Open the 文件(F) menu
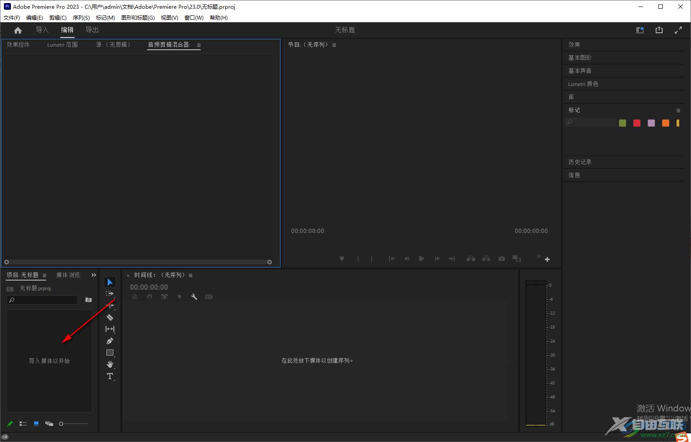This screenshot has width=691, height=442. coord(12,18)
